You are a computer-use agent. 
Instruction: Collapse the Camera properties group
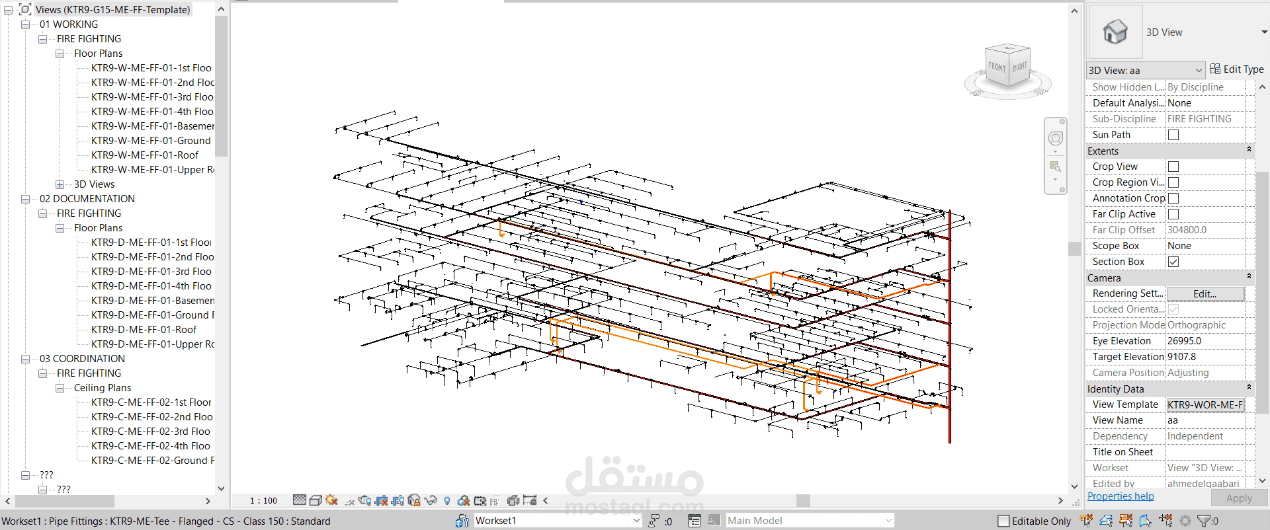tap(1249, 277)
